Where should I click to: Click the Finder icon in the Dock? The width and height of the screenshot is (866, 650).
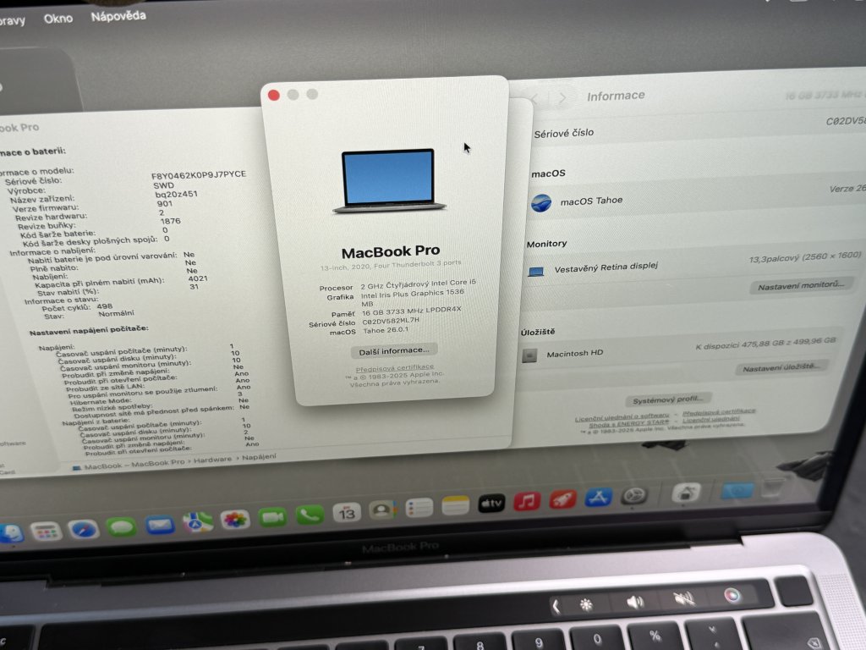pyautogui.click(x=11, y=534)
